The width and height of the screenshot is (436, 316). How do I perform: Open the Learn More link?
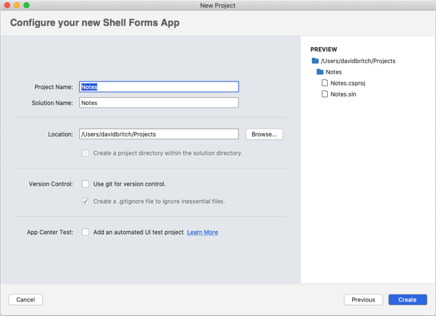tap(203, 233)
